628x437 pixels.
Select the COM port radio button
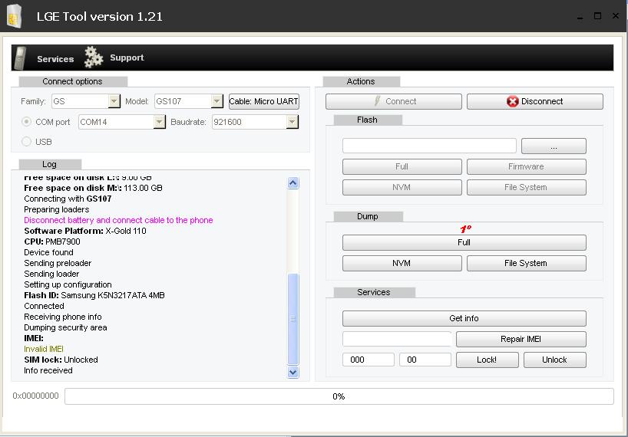(x=26, y=122)
